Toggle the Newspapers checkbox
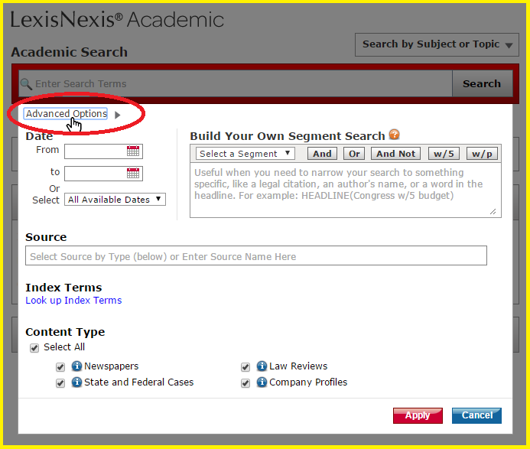 point(60,367)
